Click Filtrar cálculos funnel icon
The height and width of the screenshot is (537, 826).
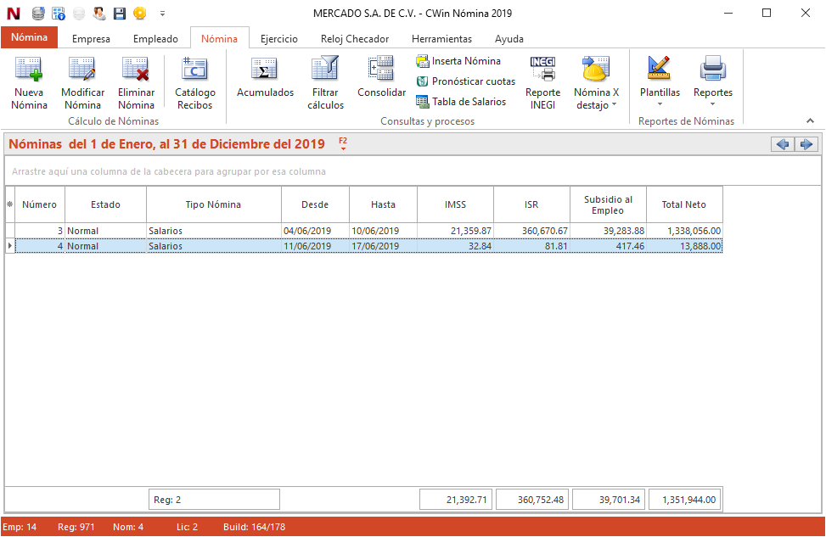[x=325, y=70]
